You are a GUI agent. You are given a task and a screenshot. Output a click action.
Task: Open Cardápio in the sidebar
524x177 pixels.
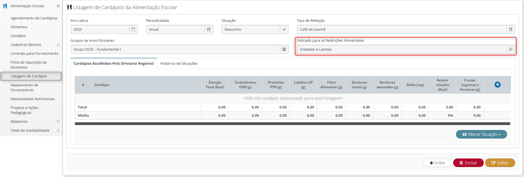[18, 36]
